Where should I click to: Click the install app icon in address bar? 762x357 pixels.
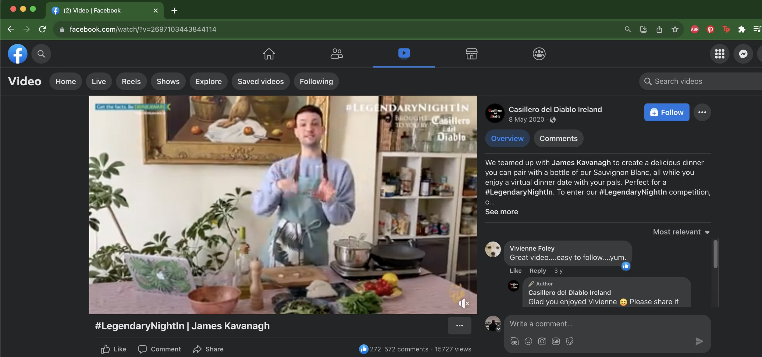[x=643, y=29]
